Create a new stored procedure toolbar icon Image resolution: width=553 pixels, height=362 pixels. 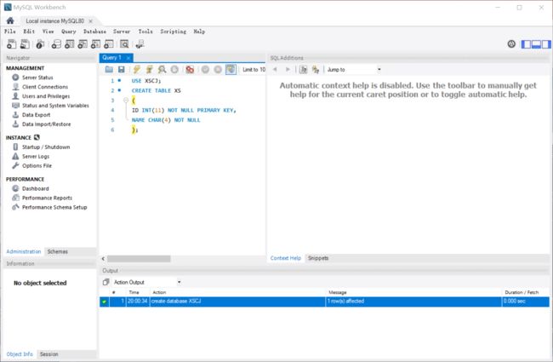coord(95,44)
